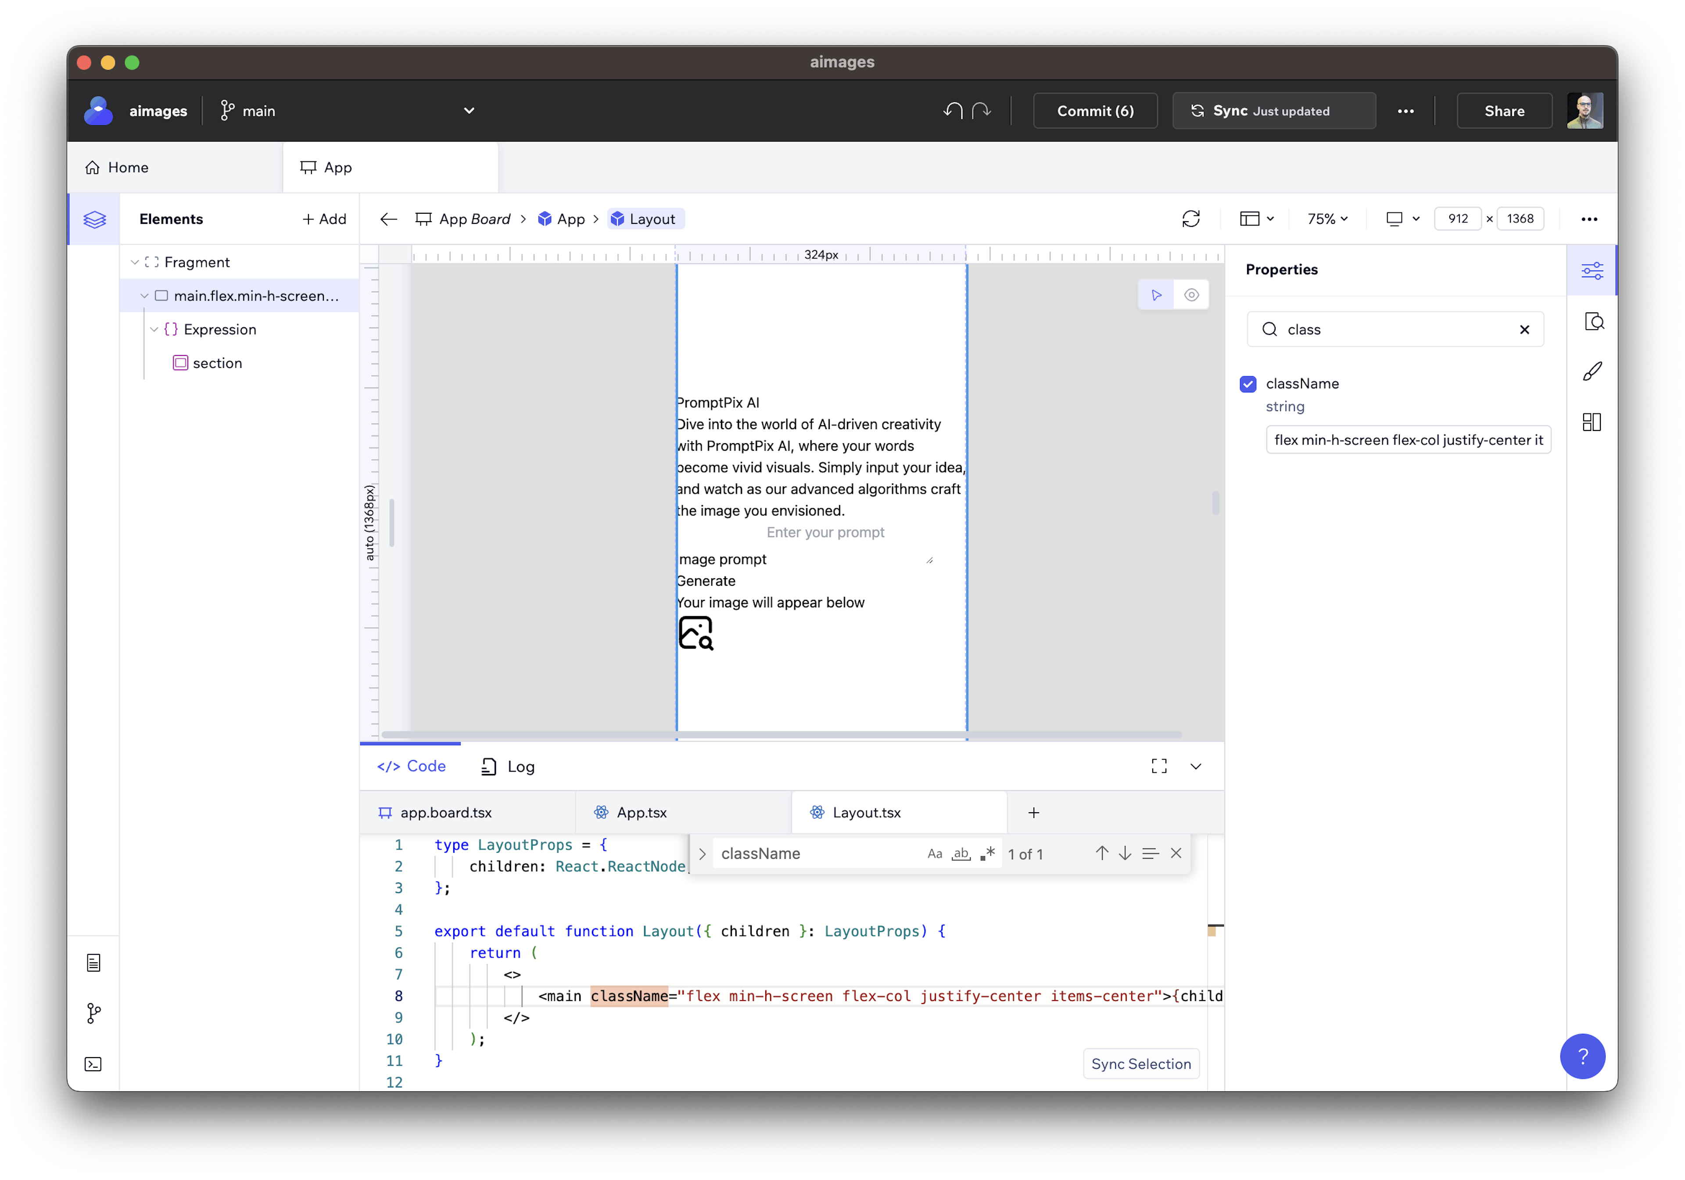Click the redo arrow icon
Screen dimensions: 1685x1180
tap(981, 111)
